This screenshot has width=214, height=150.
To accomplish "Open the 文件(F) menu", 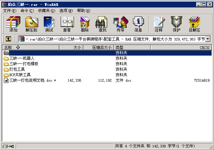I will point(10,11).
